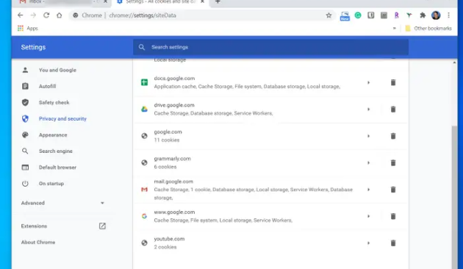Viewport: 463px width, 269px height.
Task: Expand grammarly.com cookie details arrow
Action: click(x=368, y=162)
